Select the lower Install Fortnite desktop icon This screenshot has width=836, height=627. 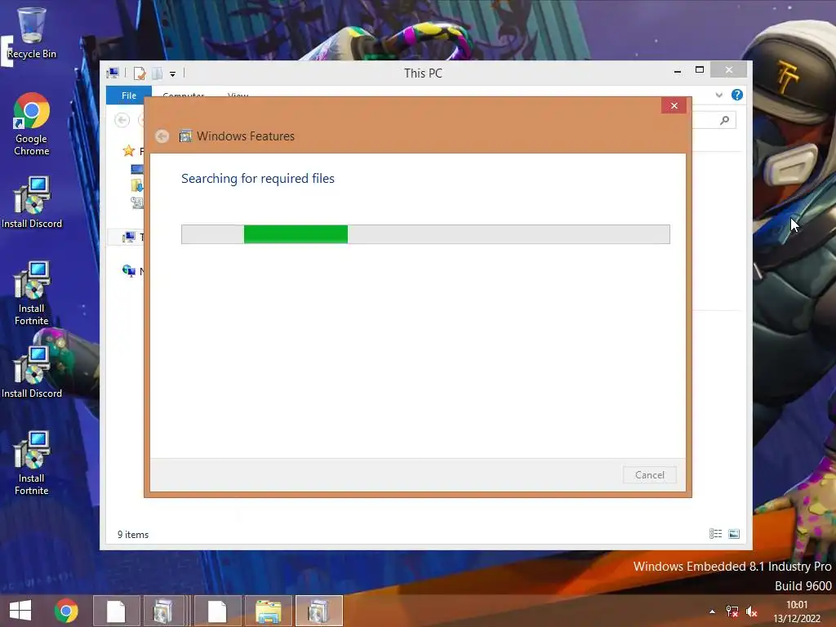(32, 463)
